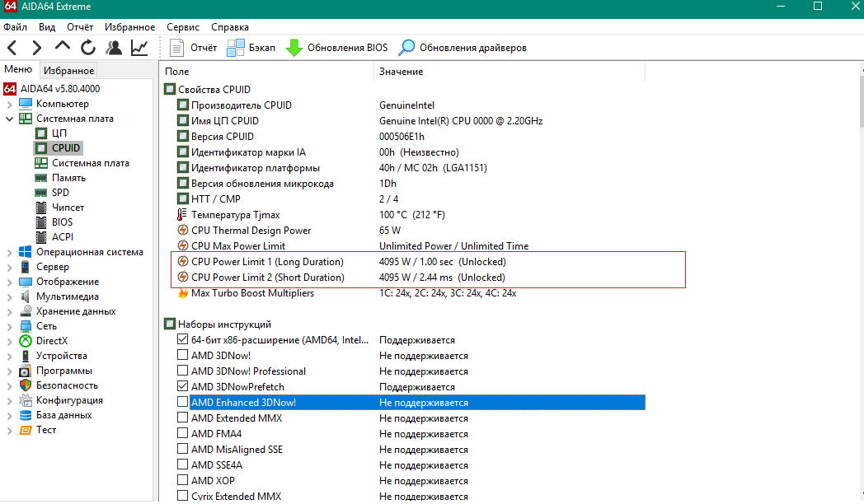Expand the Отображение tree node
This screenshot has height=504, width=864.
pos(9,282)
